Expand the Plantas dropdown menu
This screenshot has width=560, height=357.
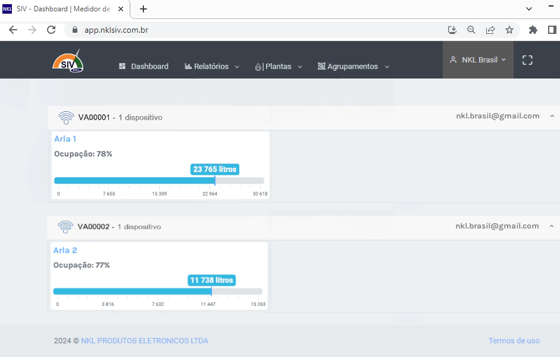click(x=279, y=67)
